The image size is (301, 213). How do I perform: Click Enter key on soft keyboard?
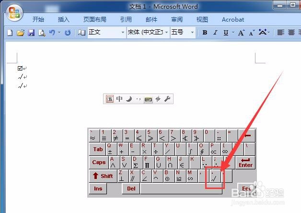tap(245, 163)
